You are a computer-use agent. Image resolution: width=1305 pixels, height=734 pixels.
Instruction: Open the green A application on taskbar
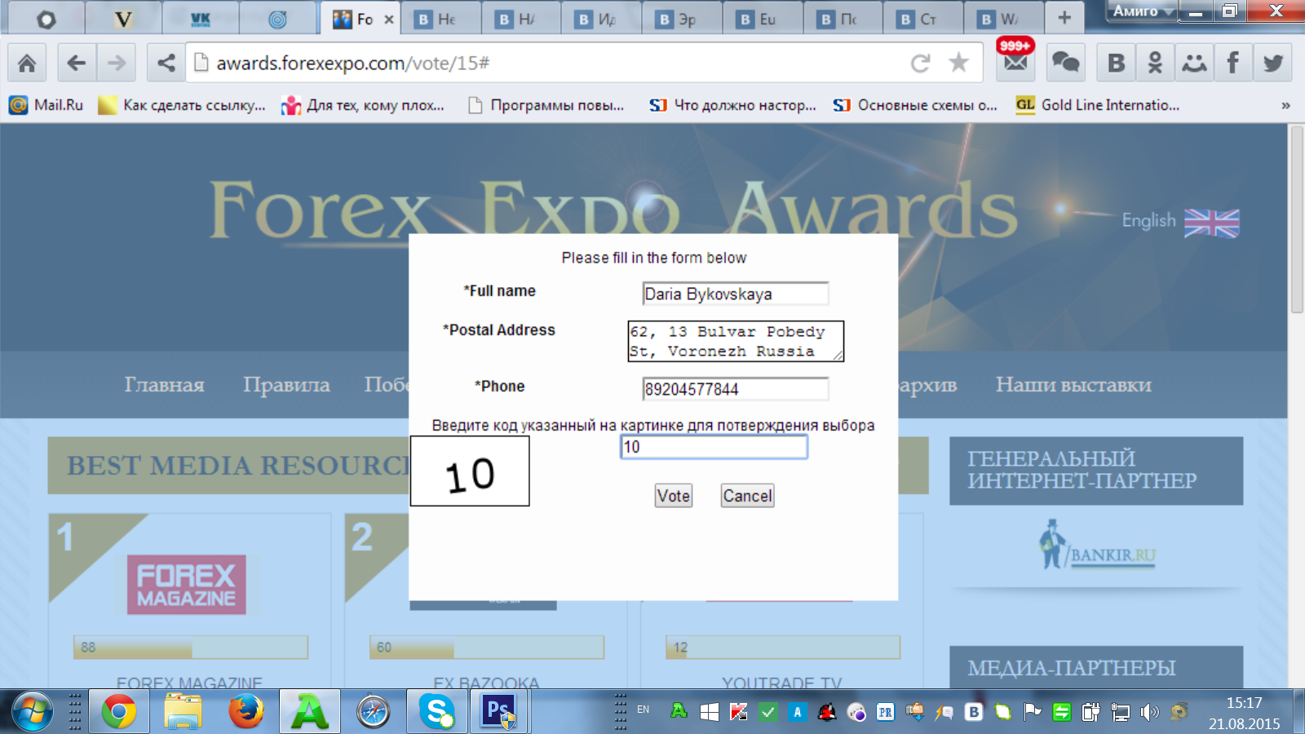coord(310,712)
